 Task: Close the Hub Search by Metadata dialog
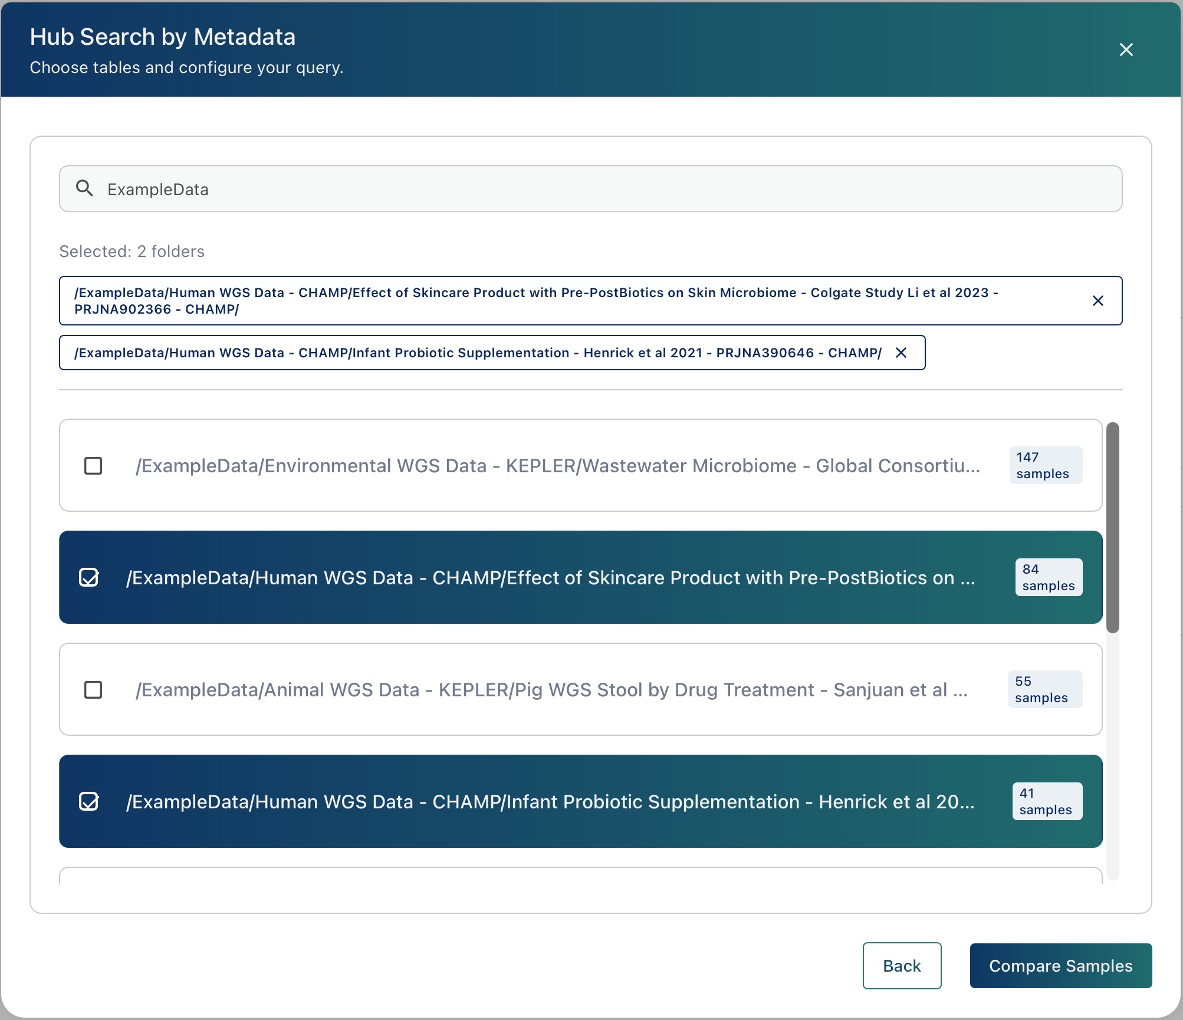coord(1126,50)
